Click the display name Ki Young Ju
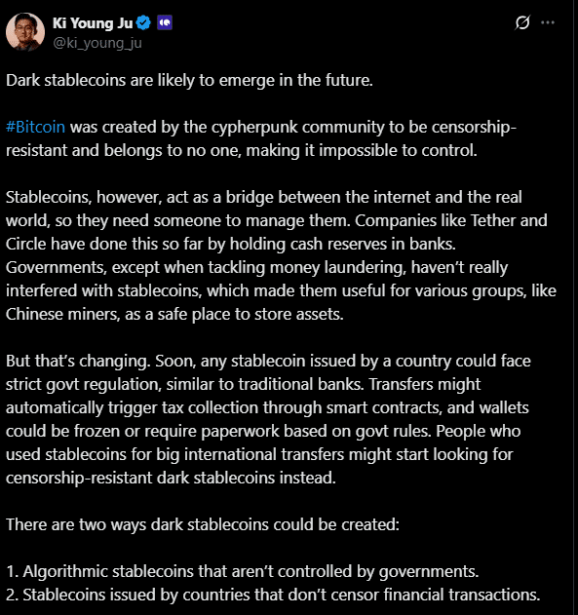The width and height of the screenshot is (578, 615). tap(93, 23)
